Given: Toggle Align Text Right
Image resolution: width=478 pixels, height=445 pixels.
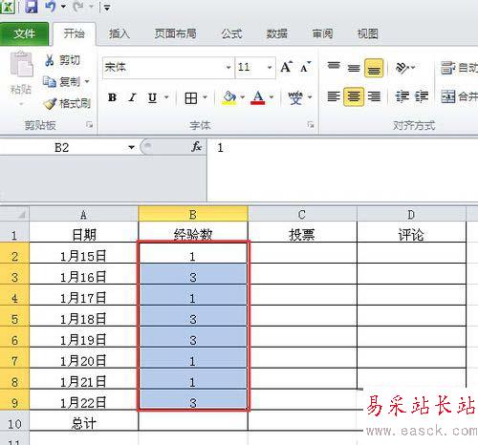Looking at the screenshot, I should (x=374, y=96).
